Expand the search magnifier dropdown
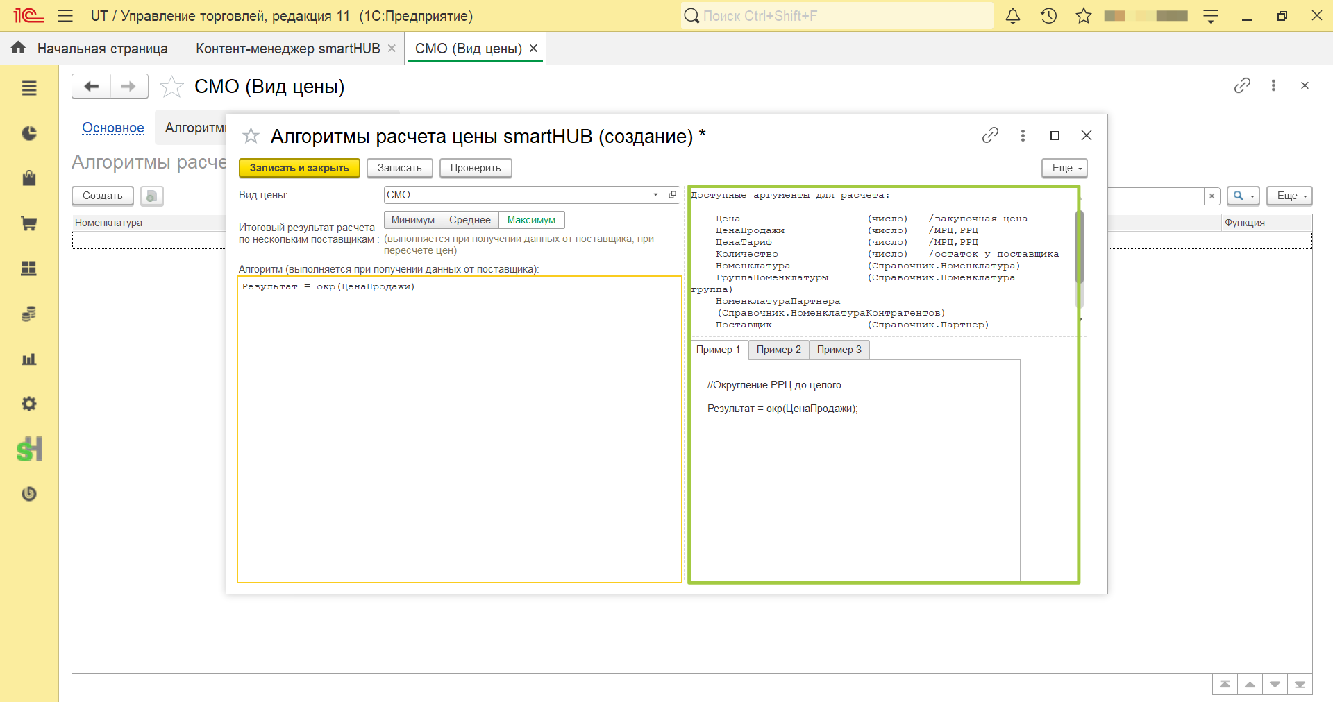The image size is (1333, 702). tap(1243, 196)
